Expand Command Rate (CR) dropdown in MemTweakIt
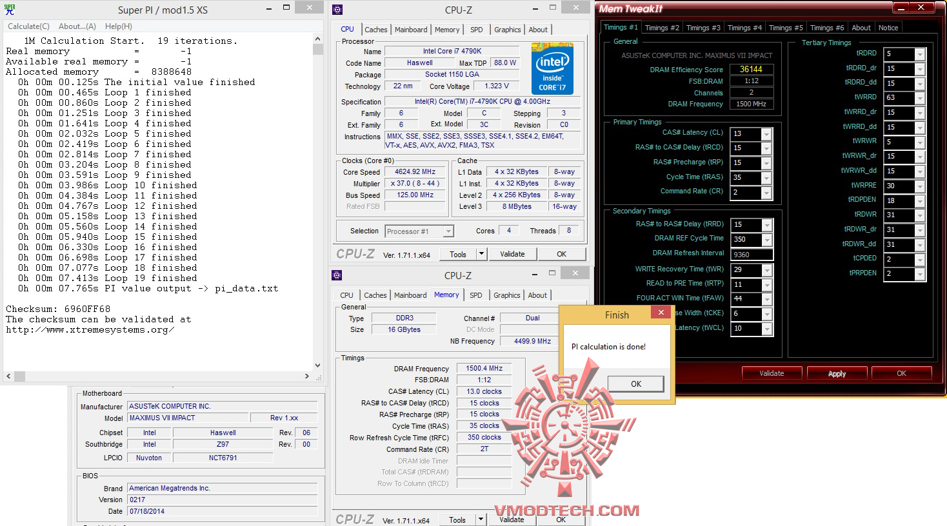This screenshot has height=526, width=947. 766,193
